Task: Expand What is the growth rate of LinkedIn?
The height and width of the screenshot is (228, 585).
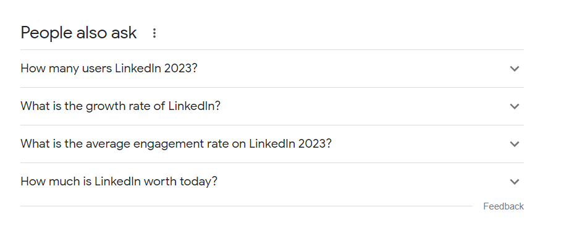Action: pyautogui.click(x=272, y=106)
